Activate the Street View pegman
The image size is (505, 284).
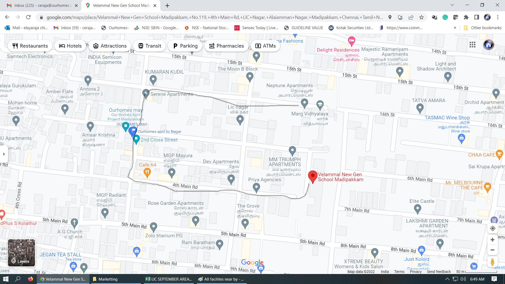(x=492, y=262)
